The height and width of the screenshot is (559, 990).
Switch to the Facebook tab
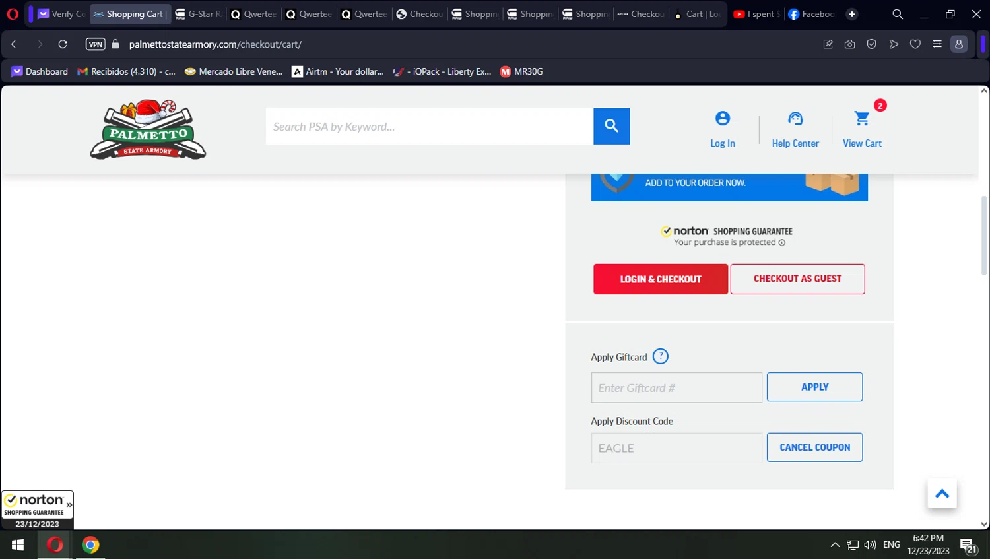click(x=811, y=14)
